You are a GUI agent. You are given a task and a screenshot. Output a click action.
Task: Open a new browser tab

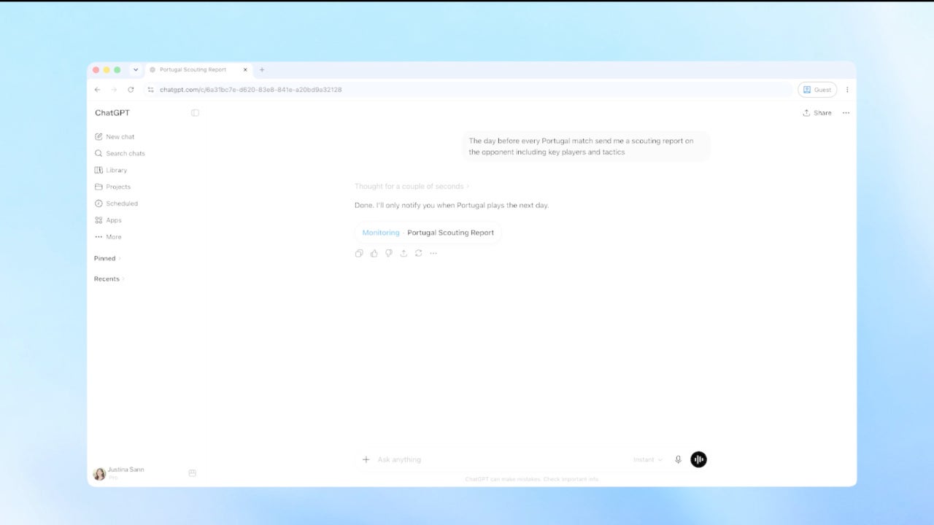tap(262, 70)
